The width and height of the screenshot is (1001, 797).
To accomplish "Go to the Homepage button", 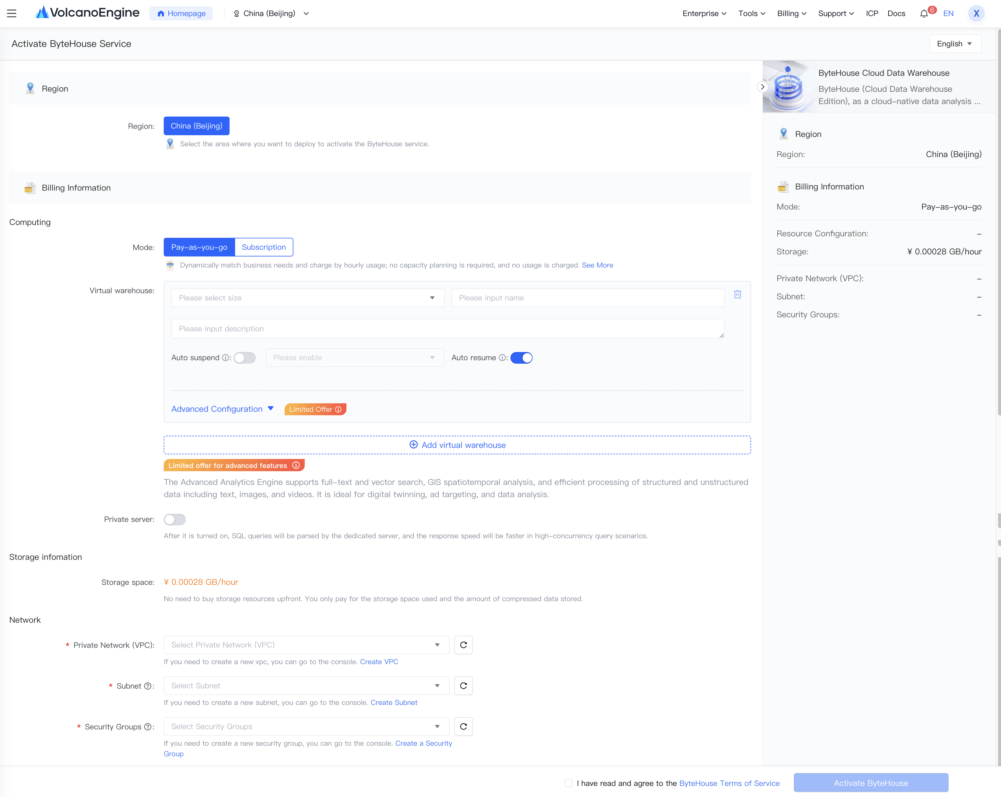I will click(181, 13).
